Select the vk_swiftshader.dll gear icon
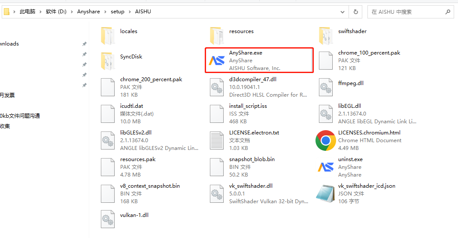The width and height of the screenshot is (458, 238). tap(217, 194)
